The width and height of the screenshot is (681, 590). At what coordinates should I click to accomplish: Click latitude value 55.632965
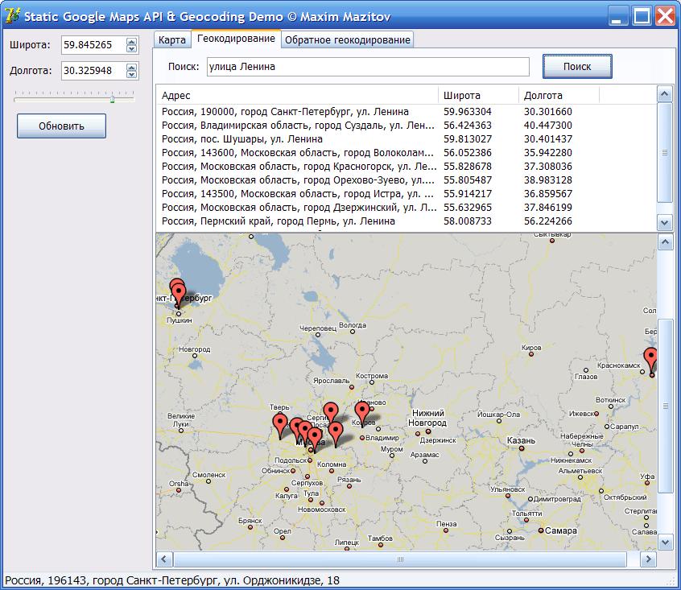coord(468,207)
